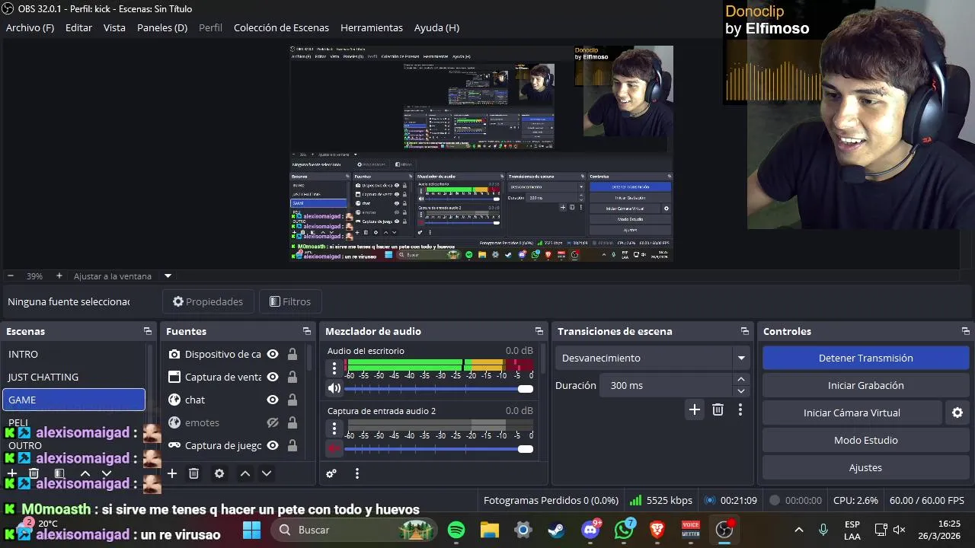Screen dimensions: 975x548
Task: Delete selected source with trash icon in Fuentes
Action: [x=193, y=473]
